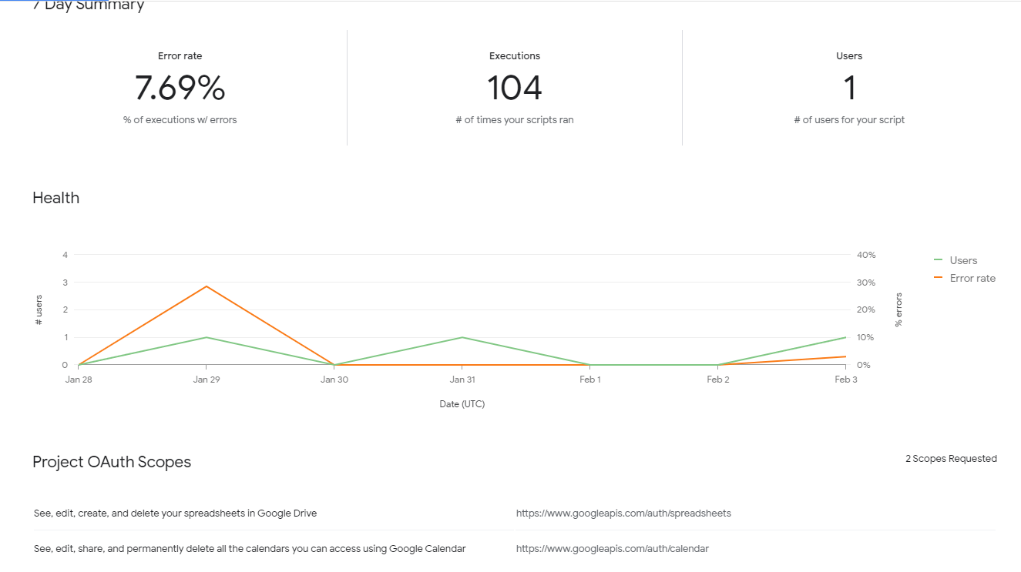Click '% of executions w/ errors' caption
The width and height of the screenshot is (1021, 572).
click(180, 120)
